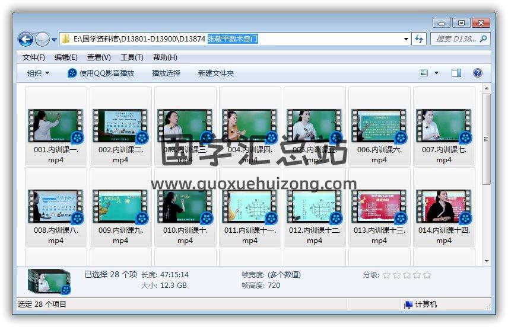The height and width of the screenshot is (327, 508).
Task: Click QQ影音 badge on 014.内训课十四 thumbnail
Action: (x=465, y=219)
